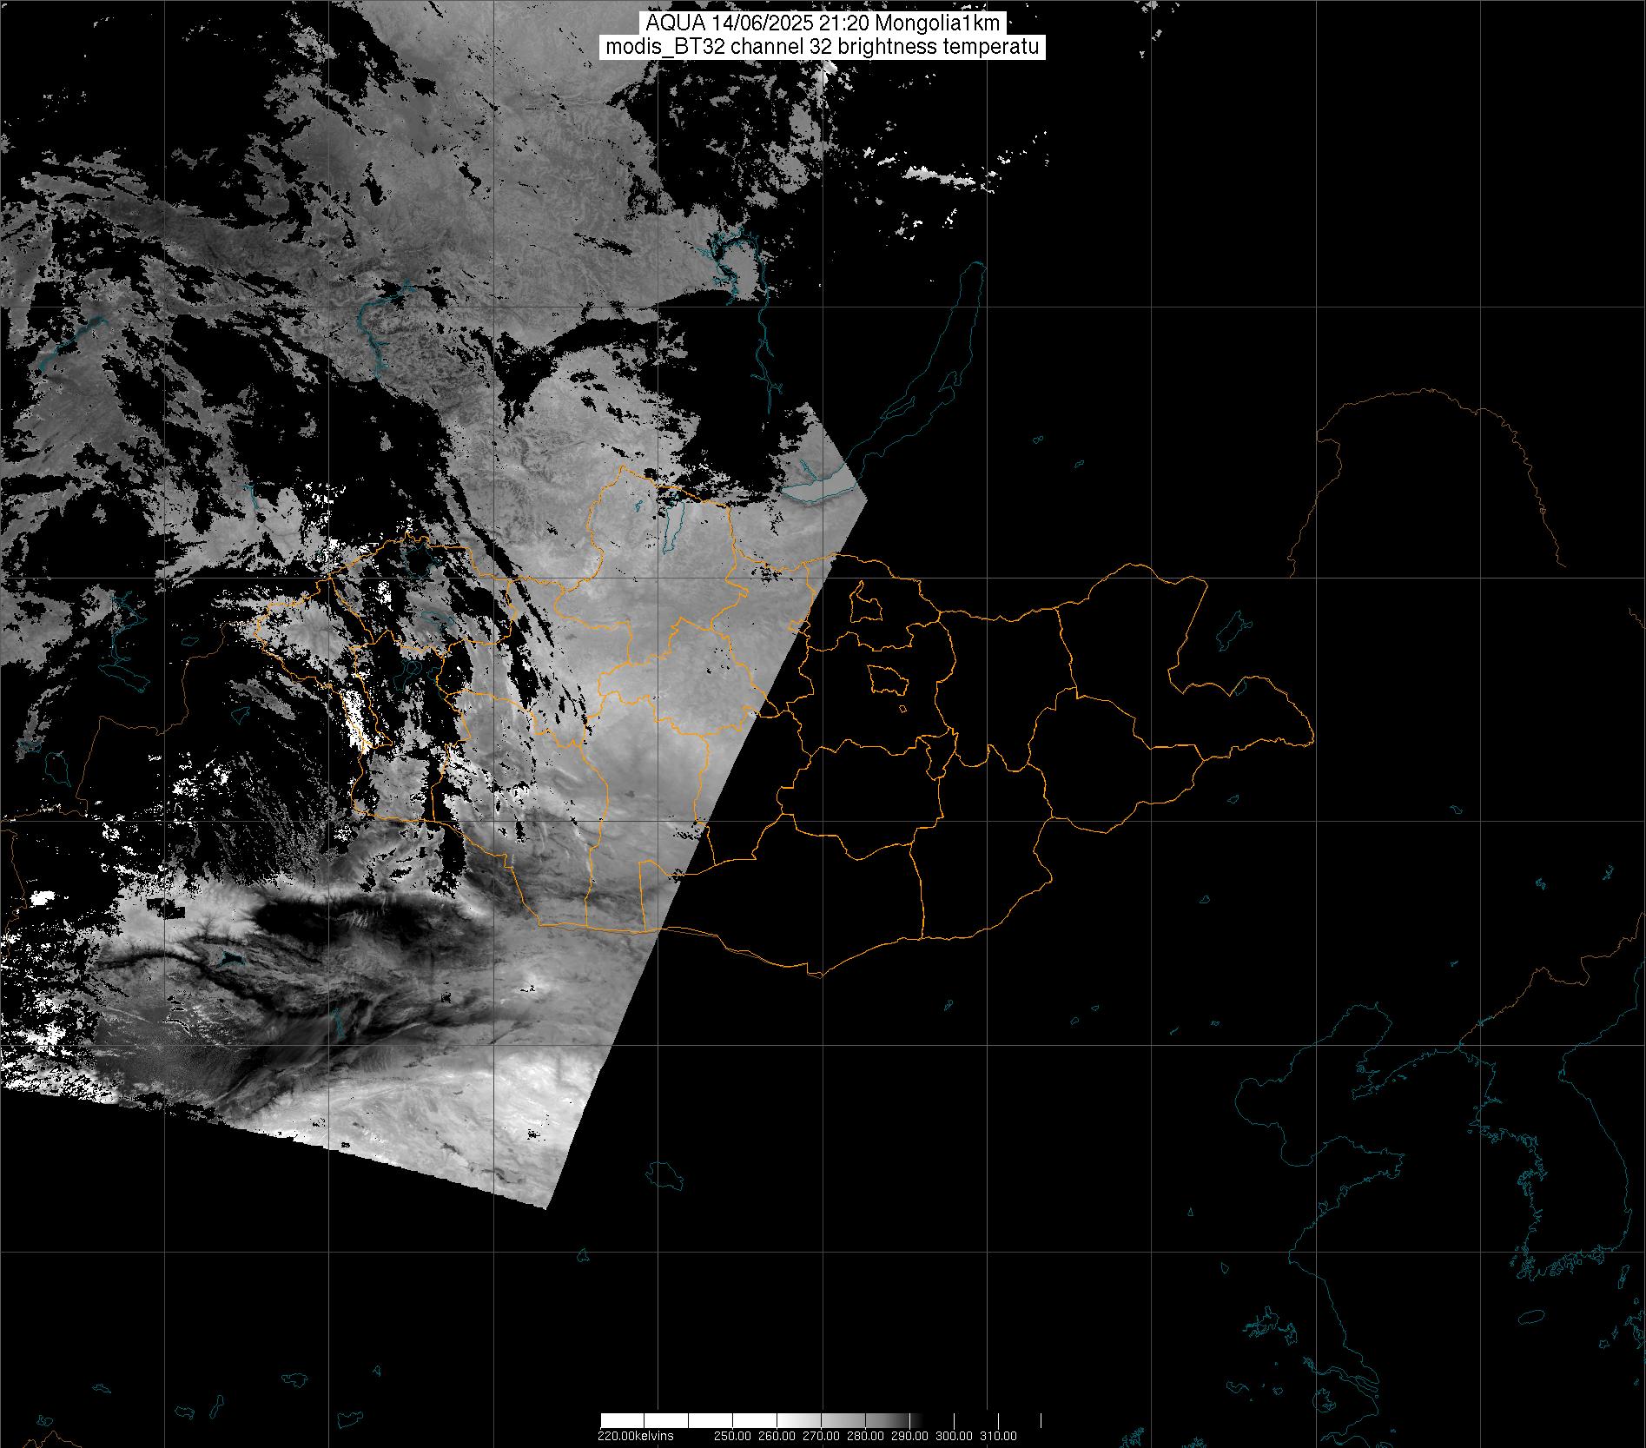The image size is (1646, 1448).
Task: Click the title 'AQUA 14/06/2025 21:20 Mongolia1km'
Action: click(x=823, y=23)
